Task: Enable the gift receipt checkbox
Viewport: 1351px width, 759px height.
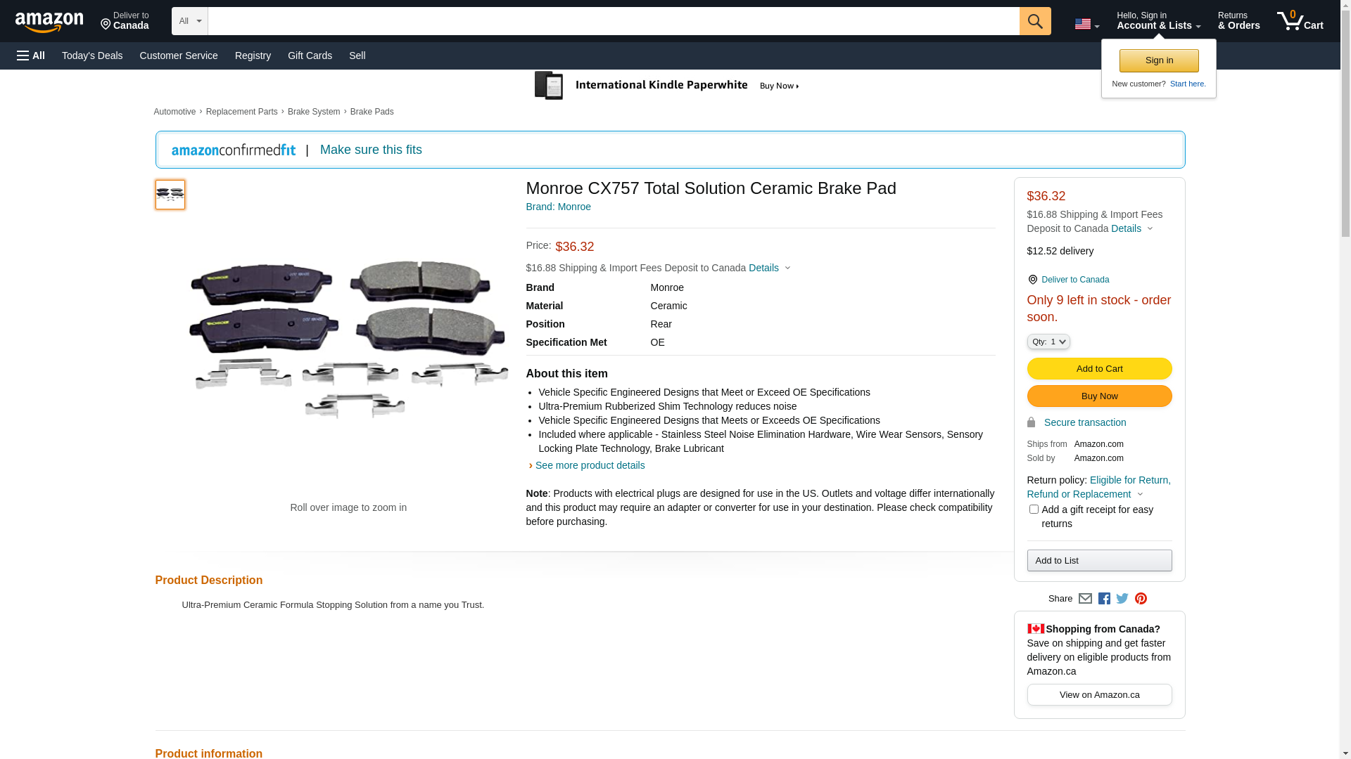Action: [x=1034, y=510]
